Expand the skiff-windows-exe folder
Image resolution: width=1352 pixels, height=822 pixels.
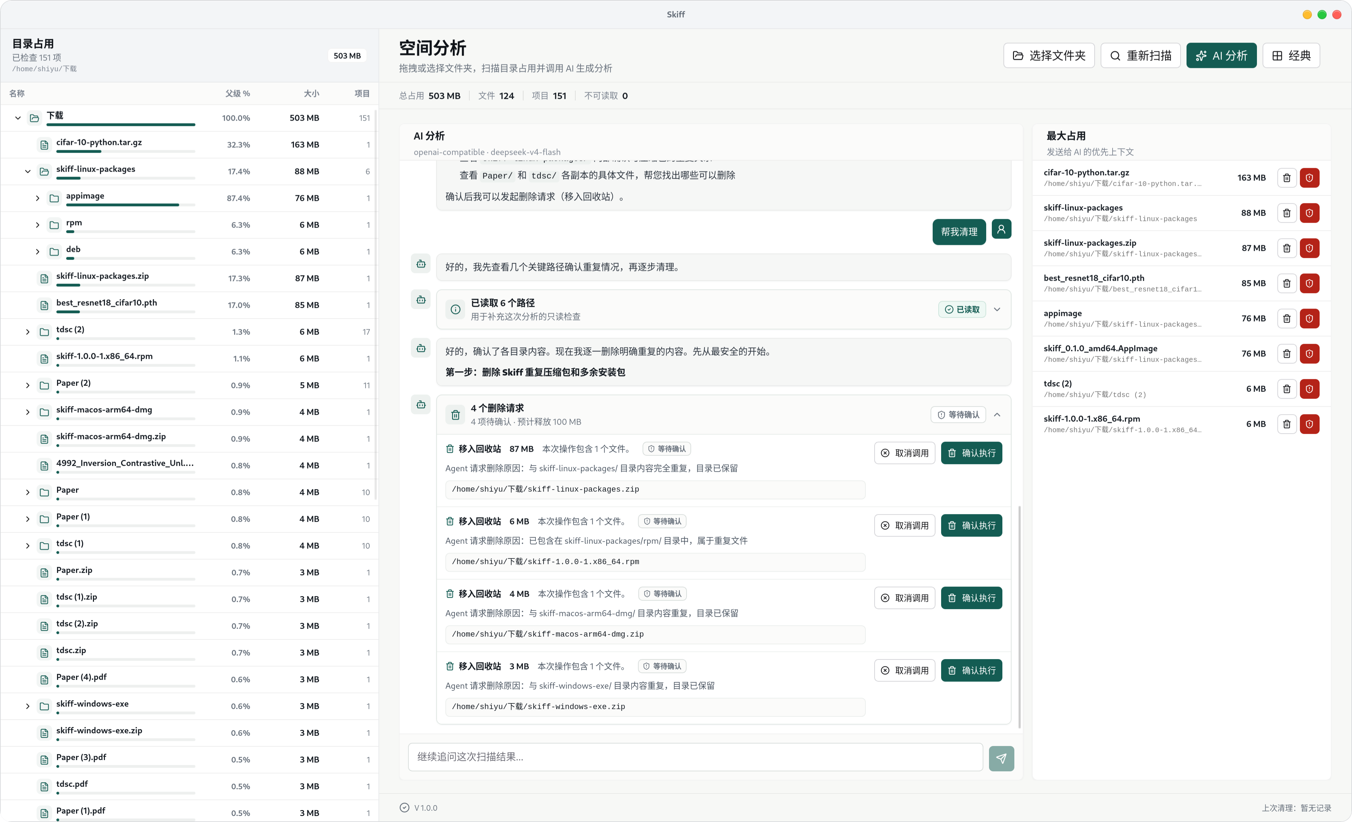[27, 706]
